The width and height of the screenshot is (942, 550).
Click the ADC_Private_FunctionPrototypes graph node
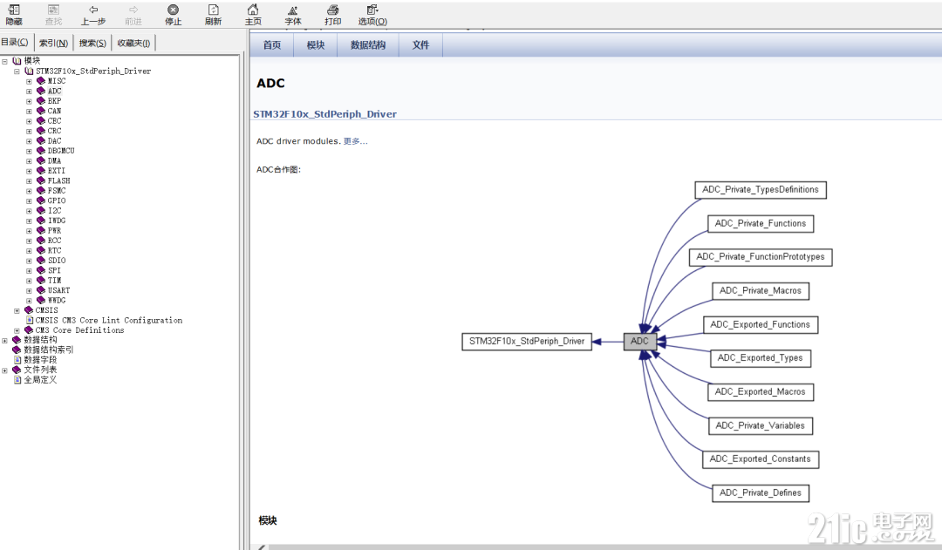point(760,257)
